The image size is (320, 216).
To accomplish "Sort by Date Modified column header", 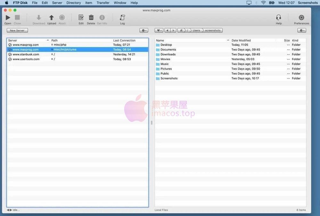I will pos(253,40).
